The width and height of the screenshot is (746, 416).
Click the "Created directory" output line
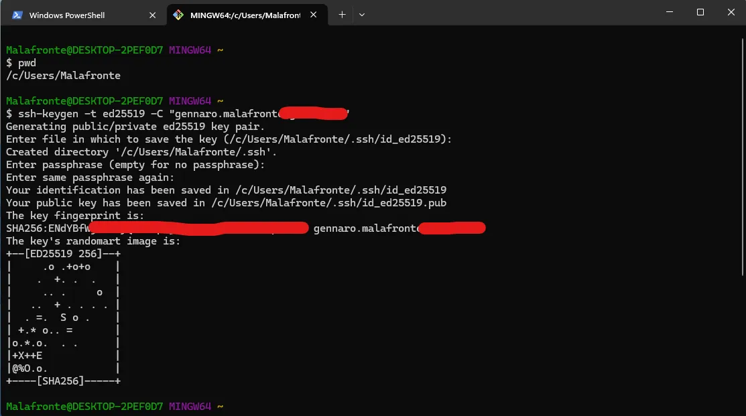coord(141,152)
